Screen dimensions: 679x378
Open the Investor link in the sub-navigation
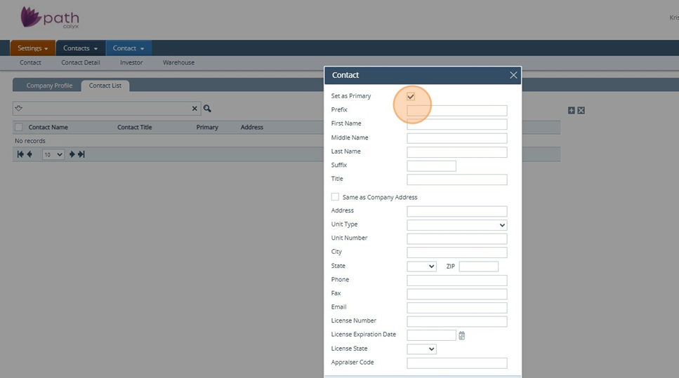[131, 62]
